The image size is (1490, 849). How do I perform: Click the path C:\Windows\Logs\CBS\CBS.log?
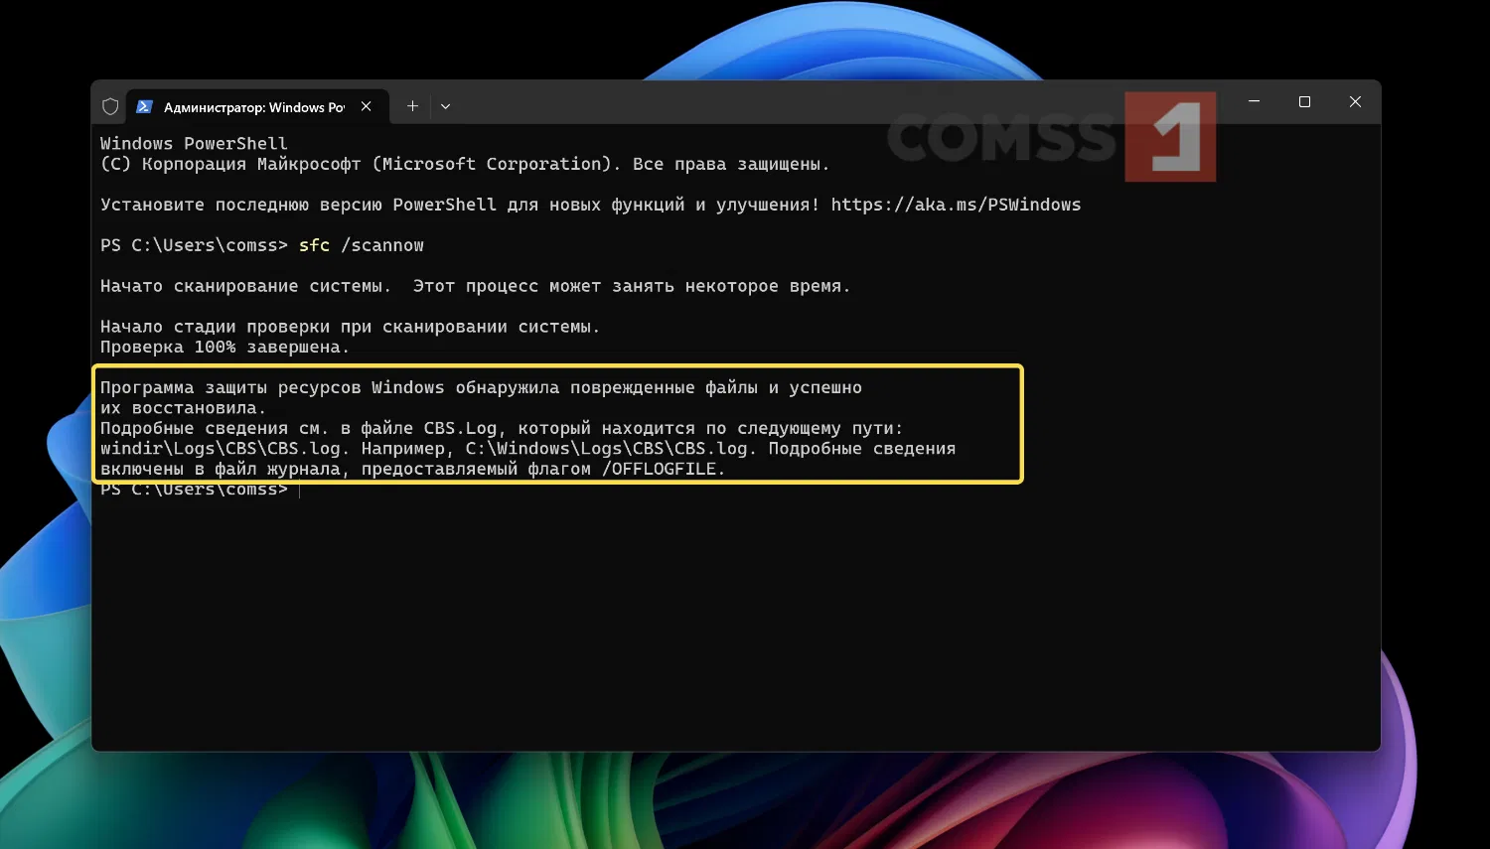(607, 449)
